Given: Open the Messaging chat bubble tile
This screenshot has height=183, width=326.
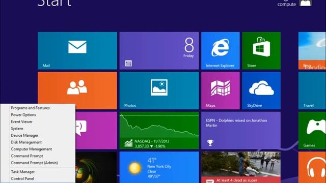Looking at the screenshot, I should tap(96, 130).
